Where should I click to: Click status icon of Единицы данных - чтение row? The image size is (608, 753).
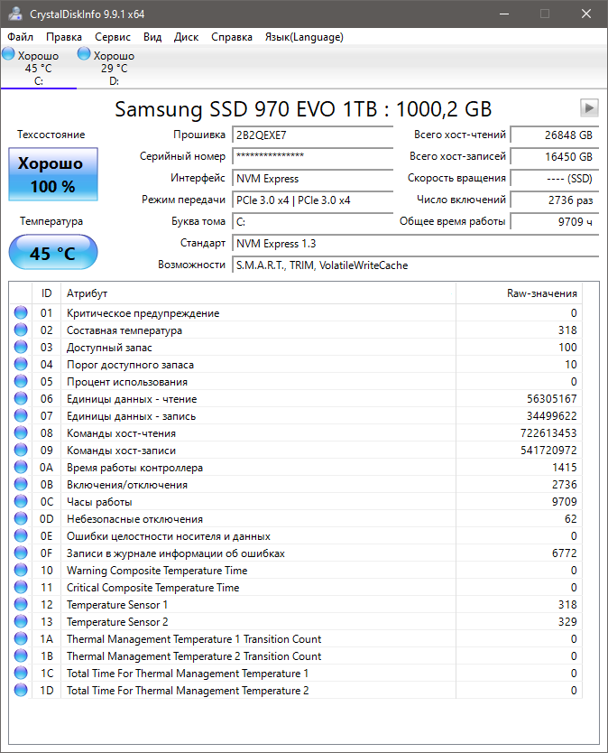21,398
